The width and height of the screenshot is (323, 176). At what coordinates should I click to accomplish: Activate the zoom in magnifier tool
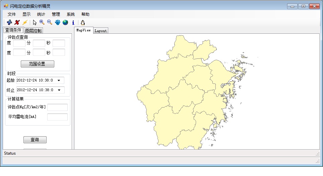point(42,22)
